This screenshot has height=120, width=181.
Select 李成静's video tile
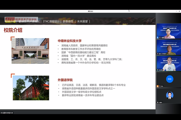click(x=169, y=63)
